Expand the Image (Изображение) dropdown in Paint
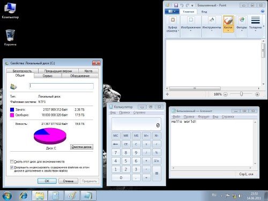Screen dimensions: 268x201 click(x=191, y=24)
